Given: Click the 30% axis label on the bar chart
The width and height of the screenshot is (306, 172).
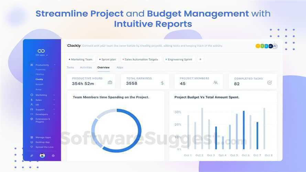Looking at the screenshot, I should coord(178,112).
